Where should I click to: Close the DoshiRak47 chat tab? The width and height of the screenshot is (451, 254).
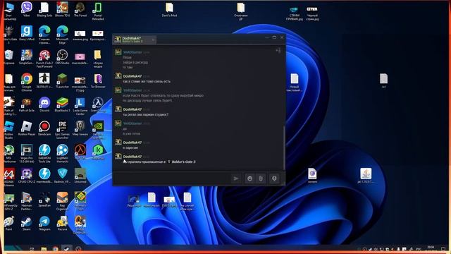coord(153,40)
